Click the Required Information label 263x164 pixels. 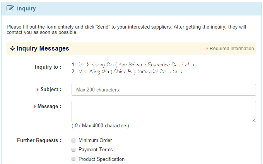[232, 49]
